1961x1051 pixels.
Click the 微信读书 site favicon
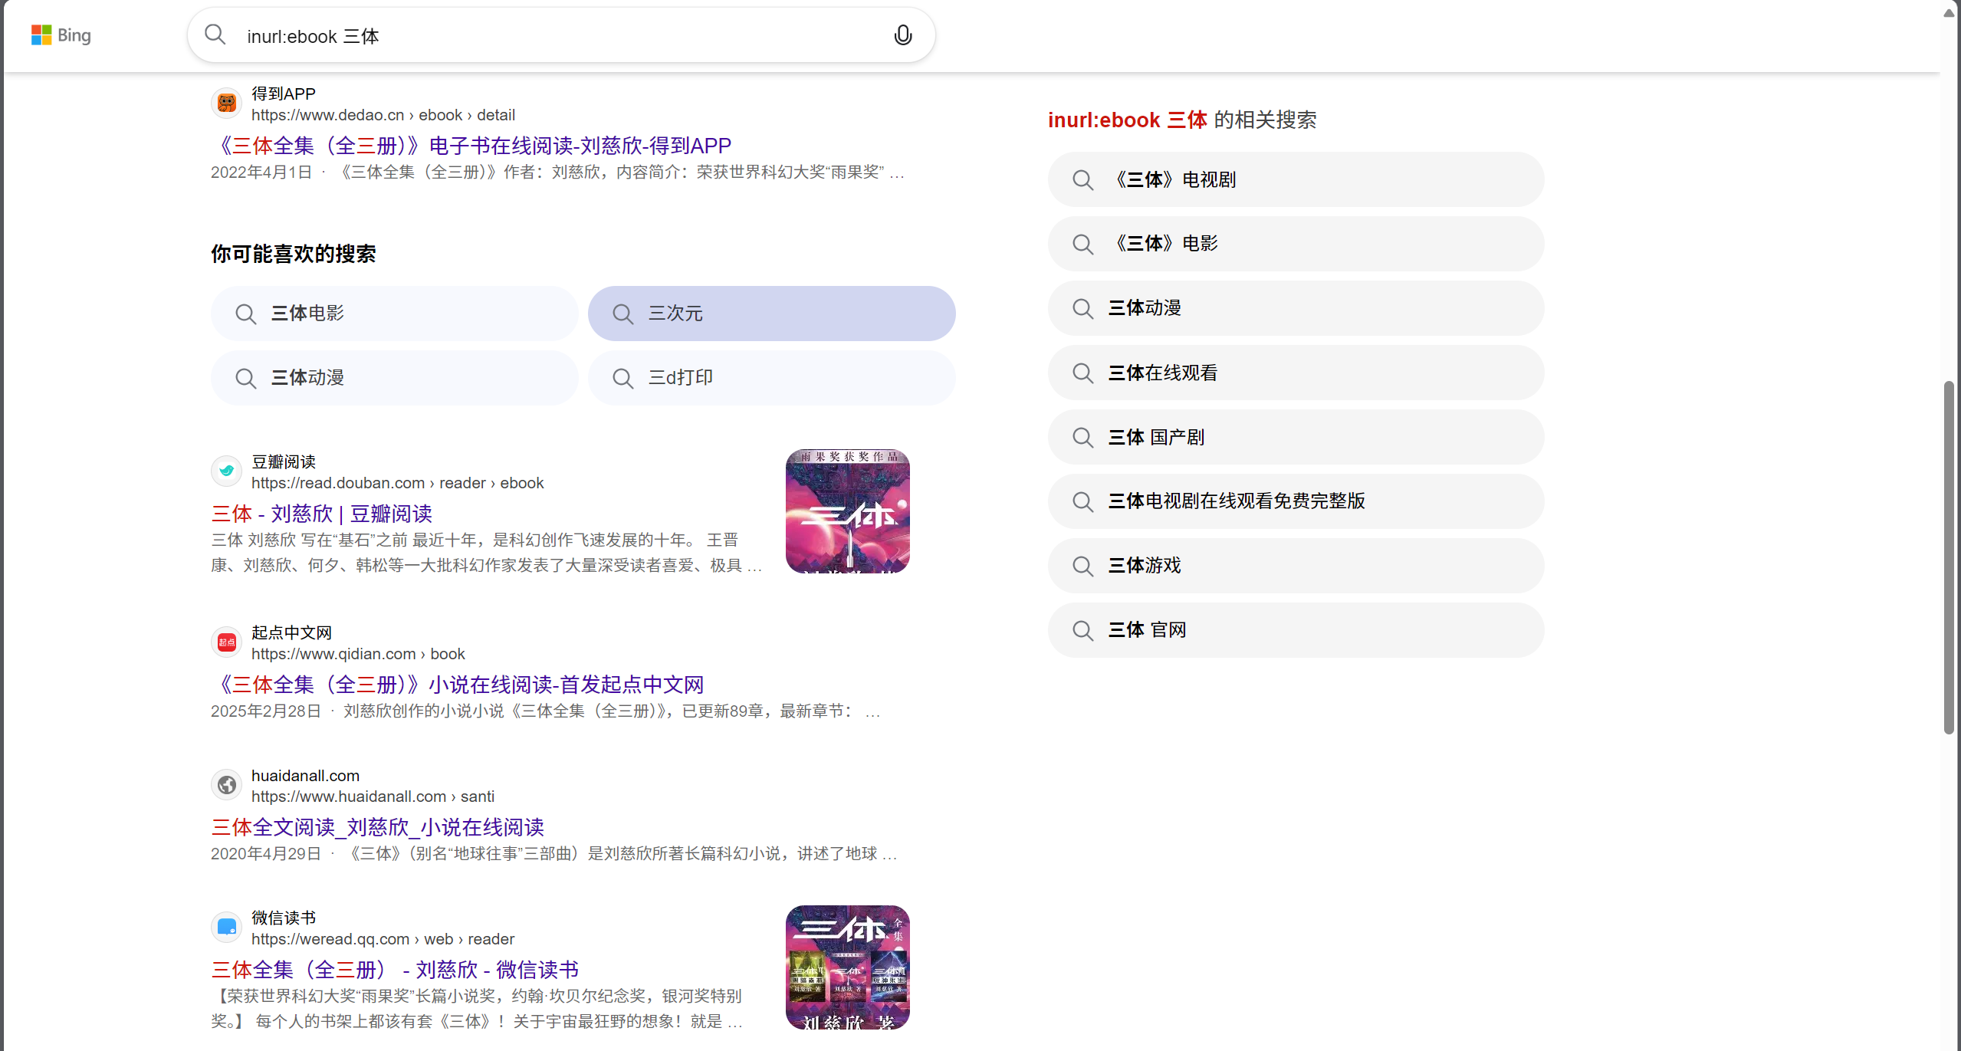pos(226,927)
